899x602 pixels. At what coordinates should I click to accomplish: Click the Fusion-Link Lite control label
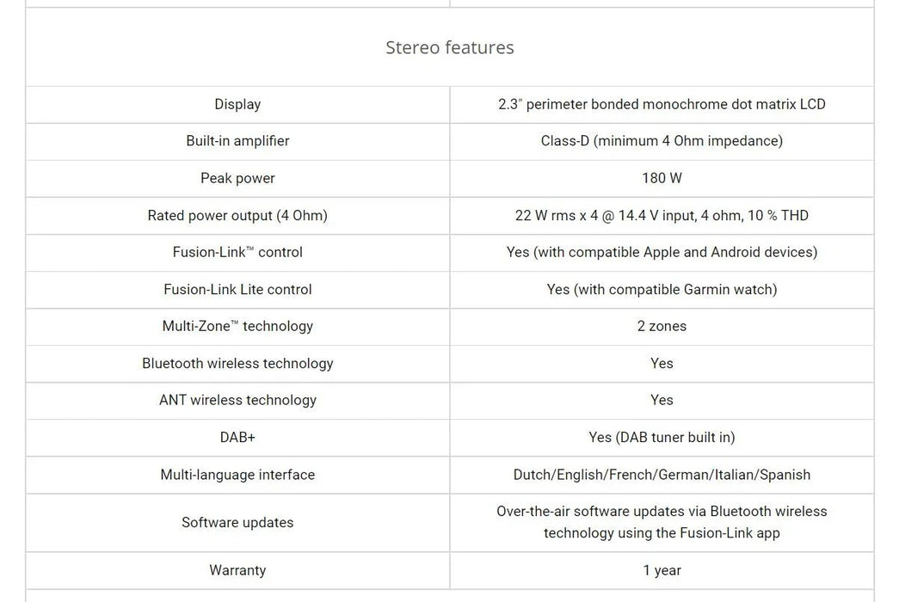[237, 289]
